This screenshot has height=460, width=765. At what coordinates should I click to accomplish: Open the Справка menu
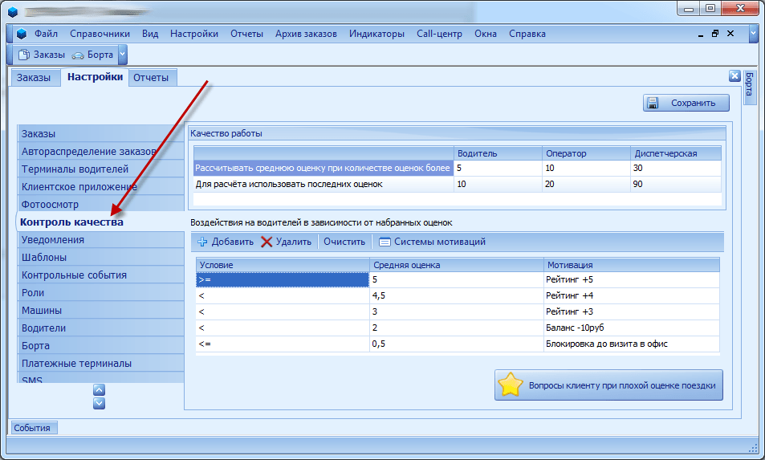527,34
